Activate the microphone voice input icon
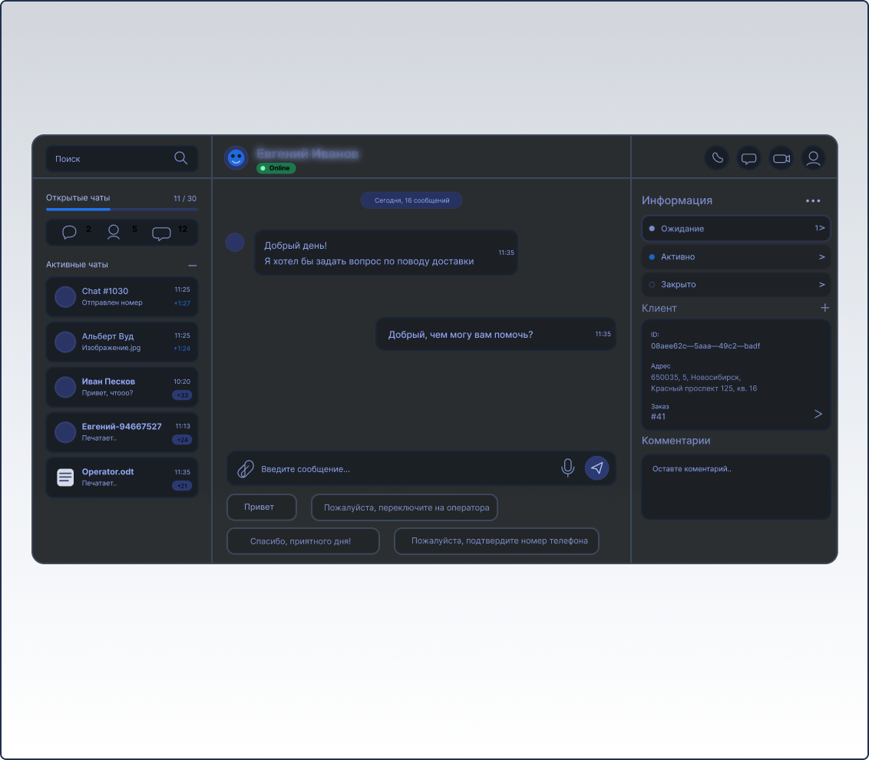Image resolution: width=869 pixels, height=760 pixels. [567, 468]
